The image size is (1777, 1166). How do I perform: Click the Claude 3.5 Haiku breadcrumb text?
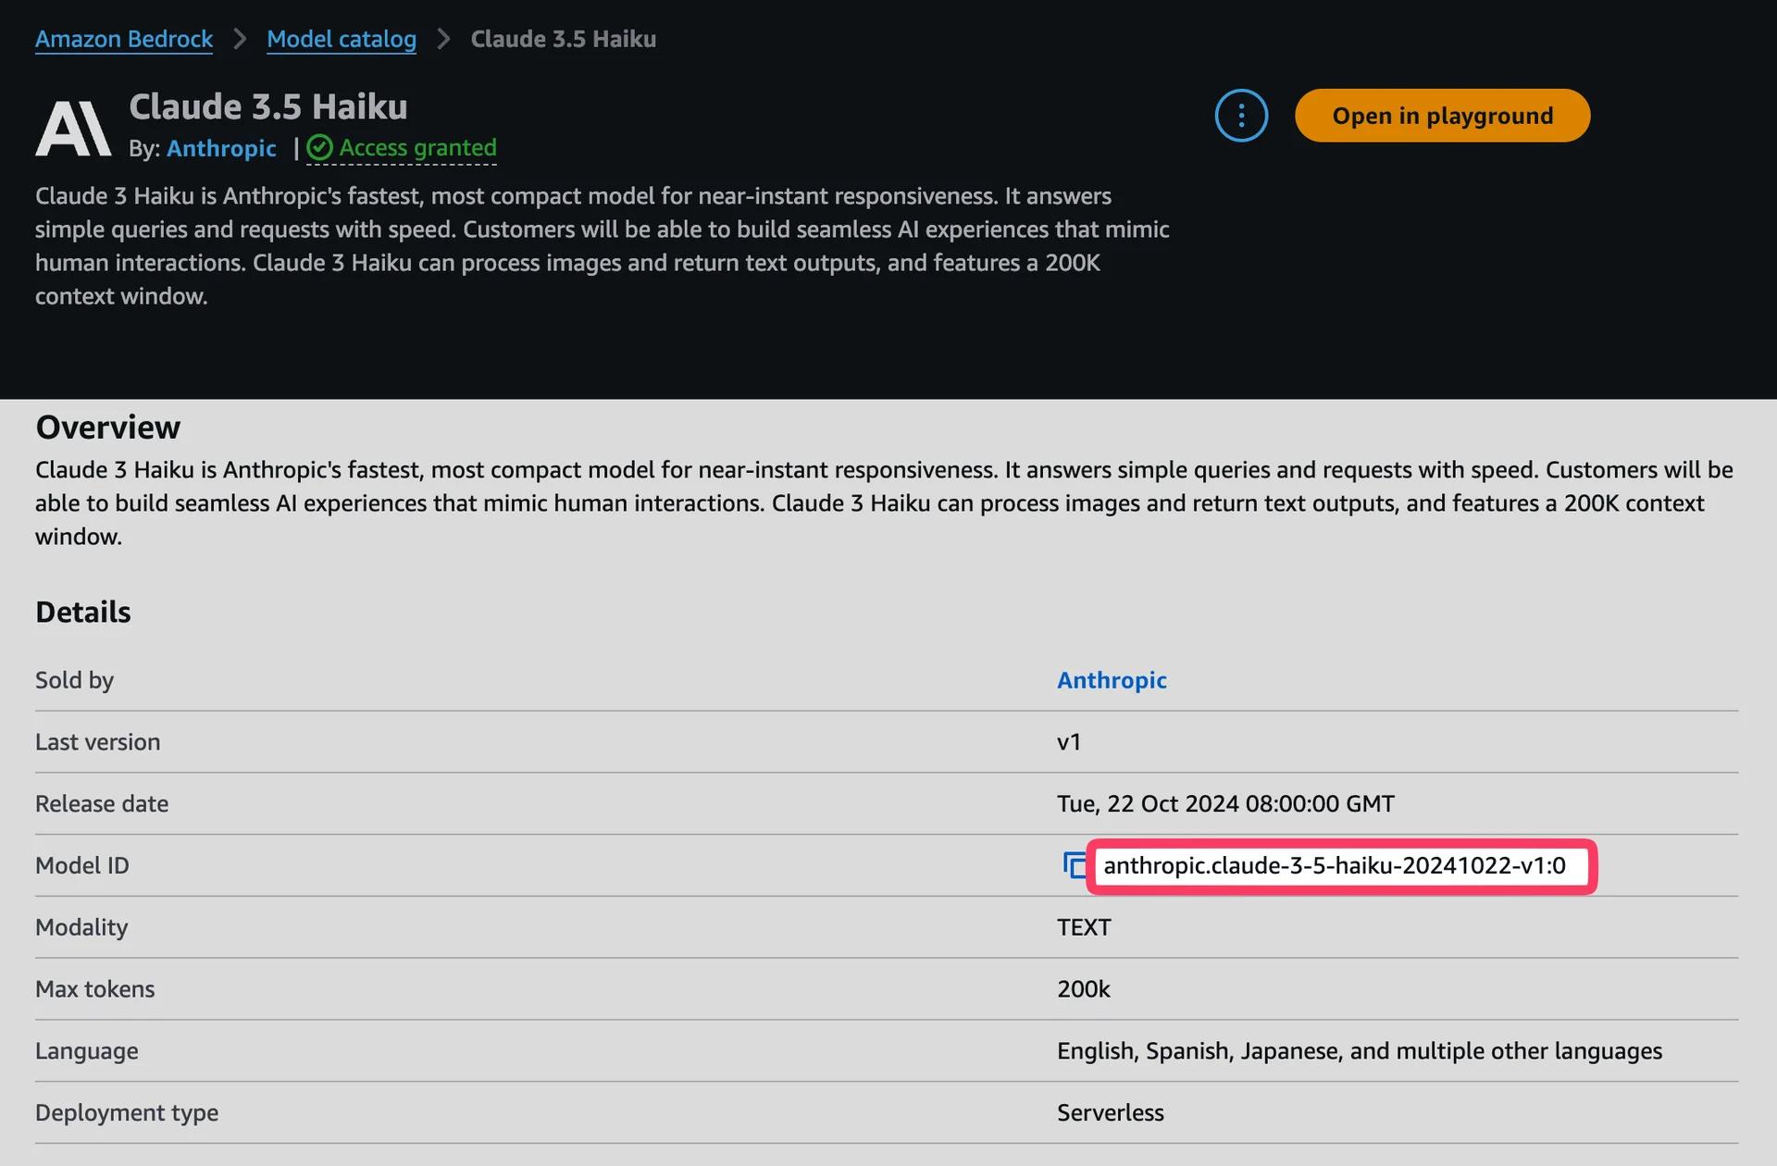point(564,39)
